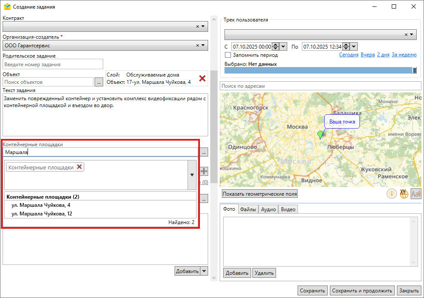Switch to the Видео tab

(288, 209)
